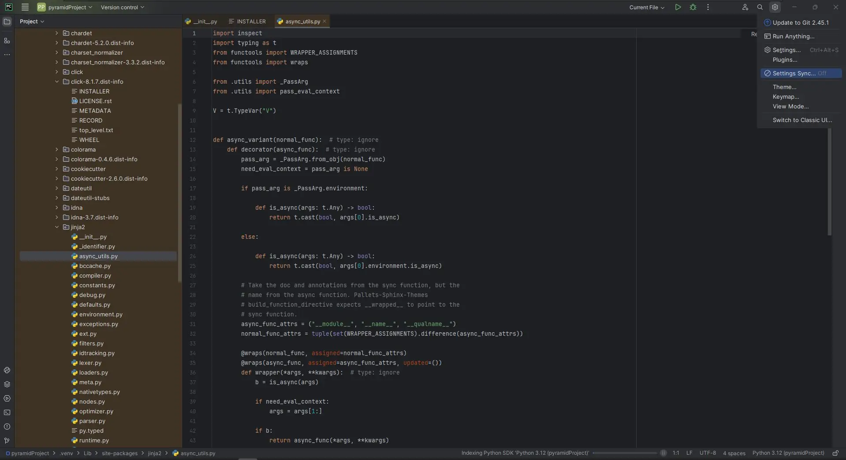The width and height of the screenshot is (846, 460).
Task: Run the current file
Action: pos(678,7)
